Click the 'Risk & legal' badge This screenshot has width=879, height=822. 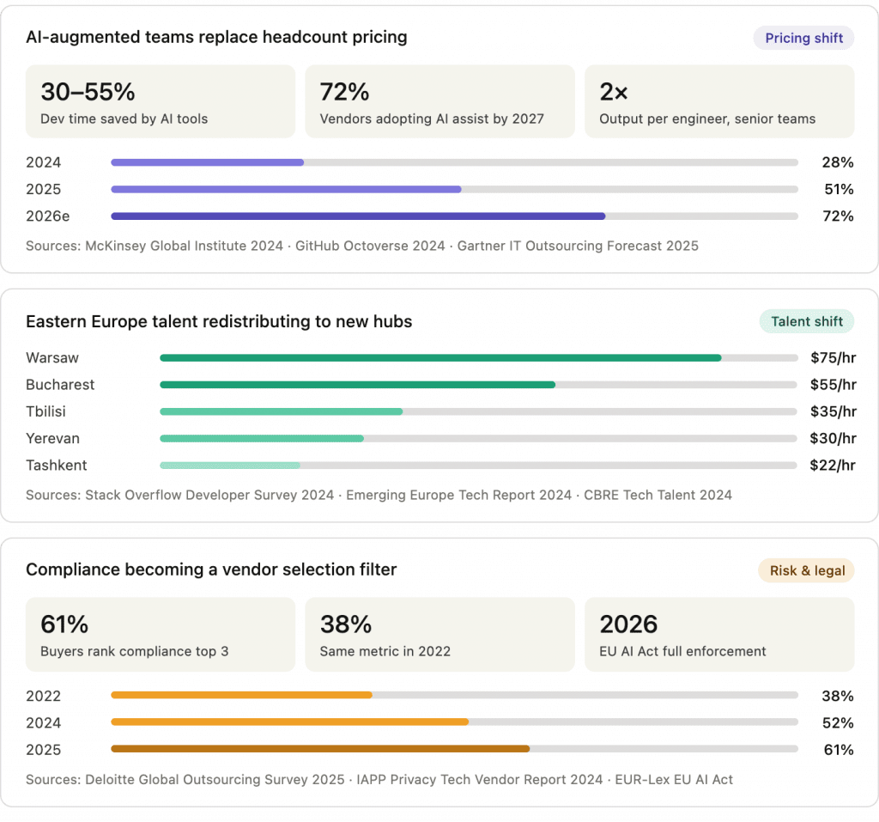805,569
